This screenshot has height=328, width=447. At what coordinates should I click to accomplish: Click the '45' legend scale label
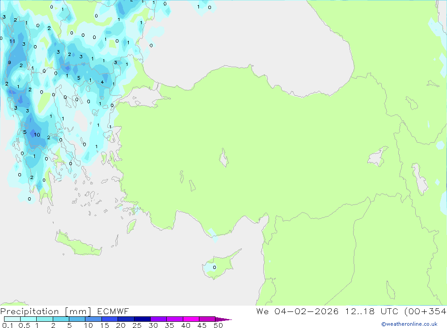click(202, 325)
